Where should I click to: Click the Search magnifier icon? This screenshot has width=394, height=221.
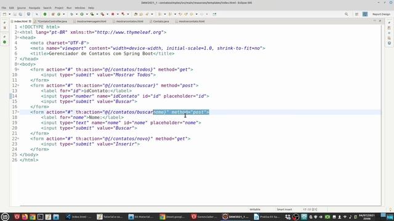pyautogui.click(x=346, y=14)
